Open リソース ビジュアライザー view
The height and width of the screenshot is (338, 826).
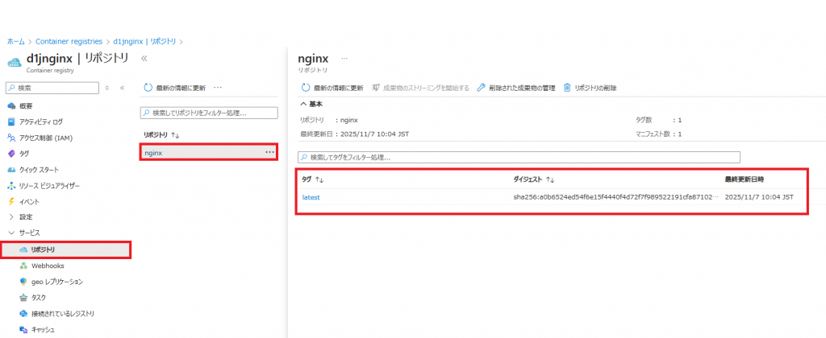[49, 186]
